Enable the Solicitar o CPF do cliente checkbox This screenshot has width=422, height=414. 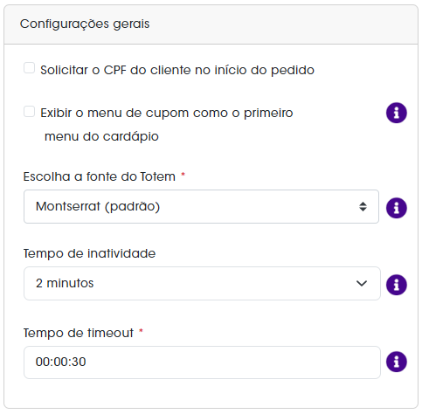[29, 68]
